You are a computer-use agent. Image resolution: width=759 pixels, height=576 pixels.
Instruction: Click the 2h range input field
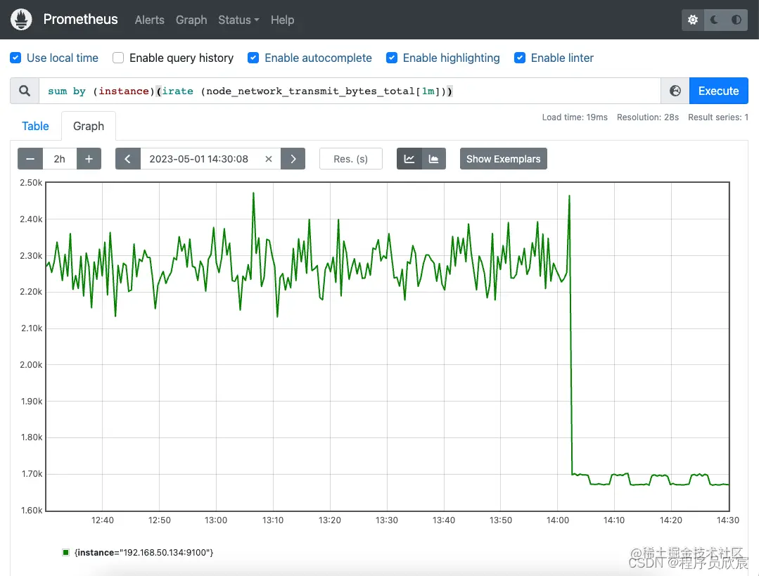point(60,159)
